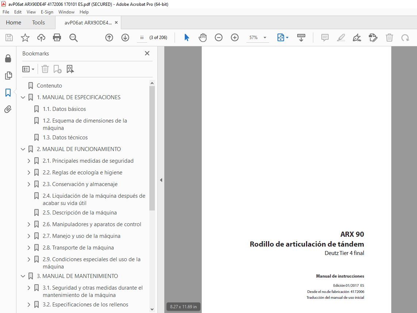417x313 pixels.
Task: Expand 2.7. Manejo y uso de la máquina
Action: [29, 236]
